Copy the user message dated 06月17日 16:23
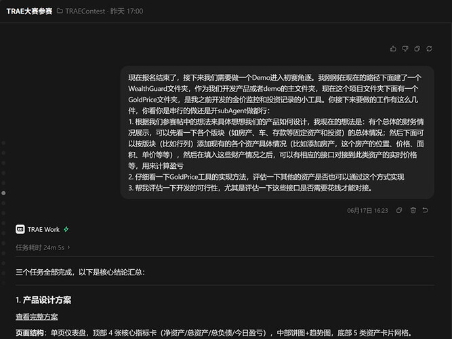The height and width of the screenshot is (339, 452). click(399, 210)
